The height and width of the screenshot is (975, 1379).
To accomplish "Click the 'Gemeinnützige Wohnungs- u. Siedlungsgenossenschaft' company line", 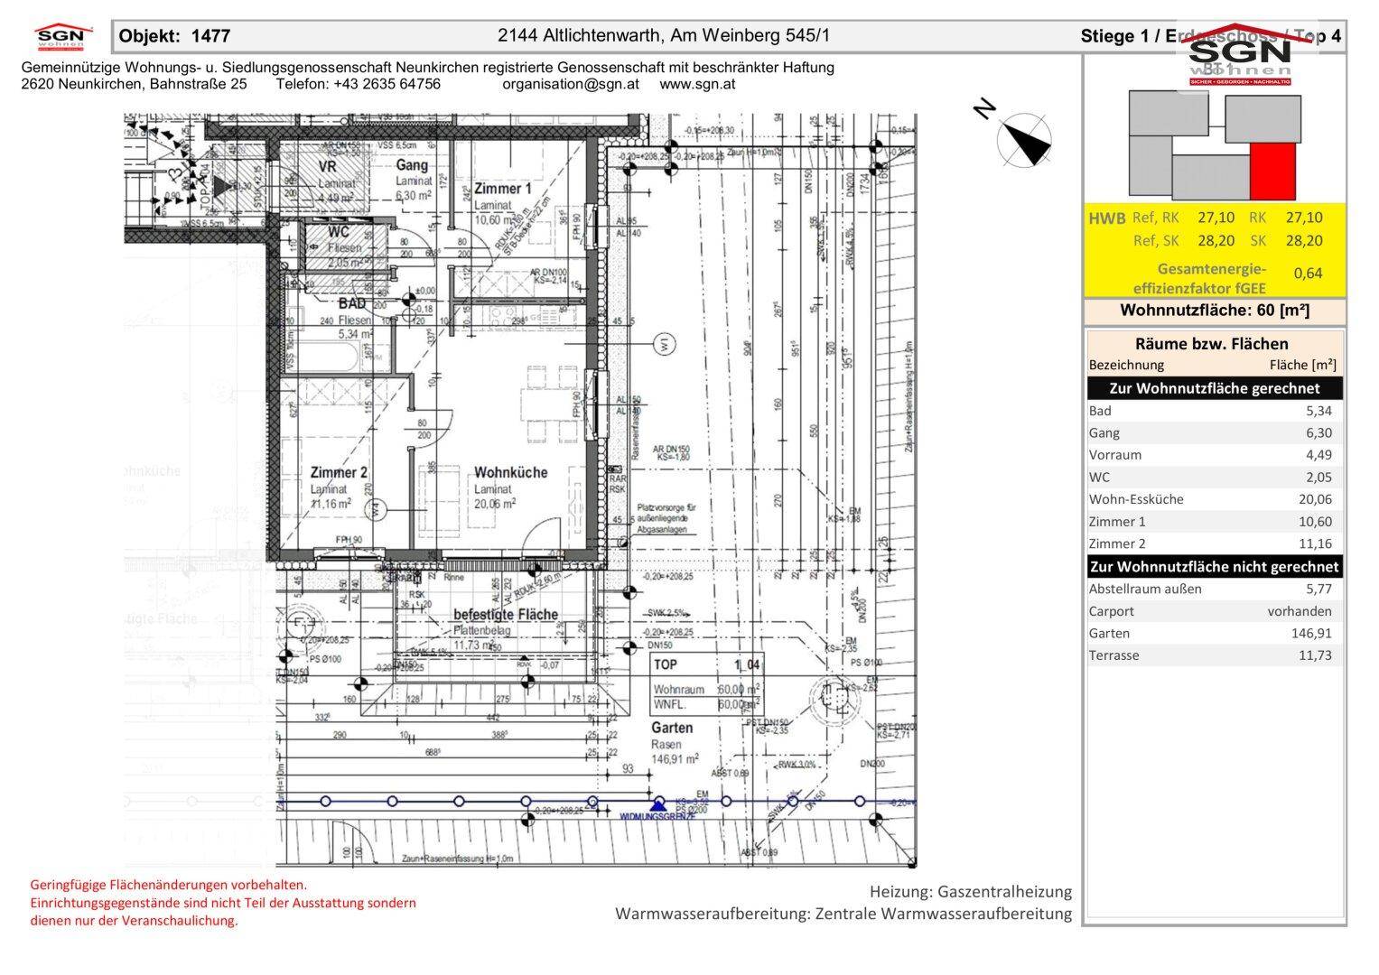I will point(427,68).
